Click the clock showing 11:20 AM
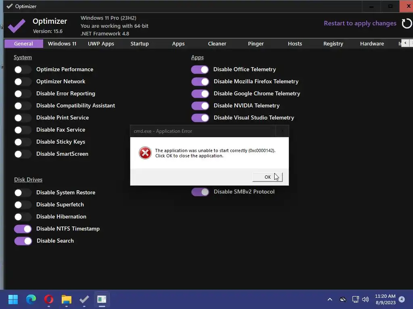Viewport: 413px width, 309px height. [385, 296]
